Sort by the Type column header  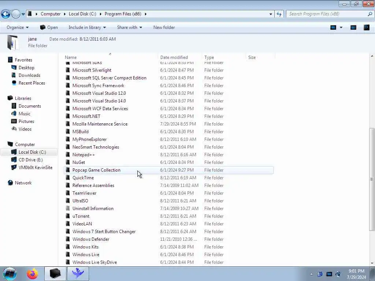point(209,57)
